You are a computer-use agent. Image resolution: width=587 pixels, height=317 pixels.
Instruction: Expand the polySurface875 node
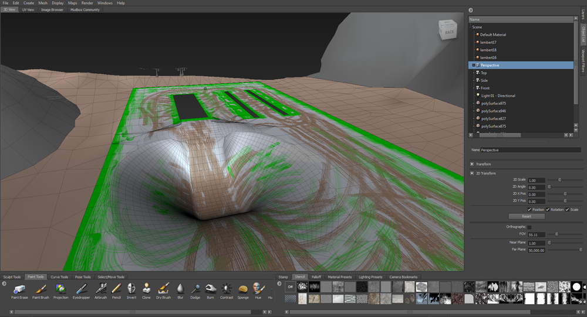tap(474, 126)
